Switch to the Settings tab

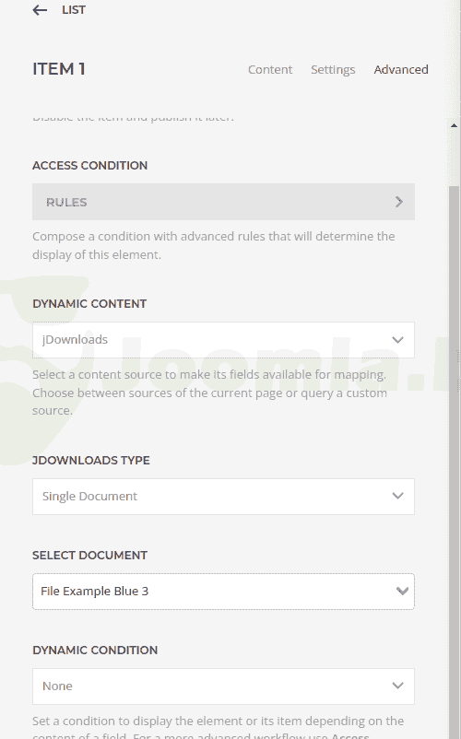[333, 70]
